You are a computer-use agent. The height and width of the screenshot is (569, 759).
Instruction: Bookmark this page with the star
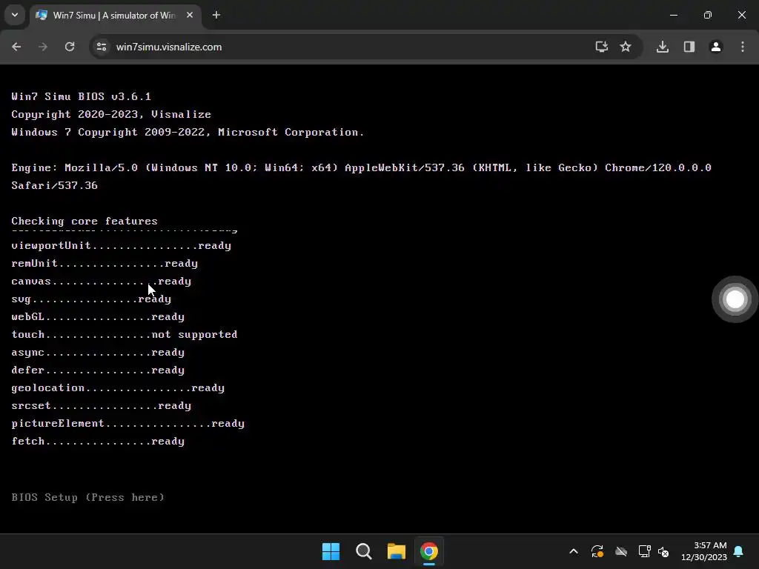[626, 47]
